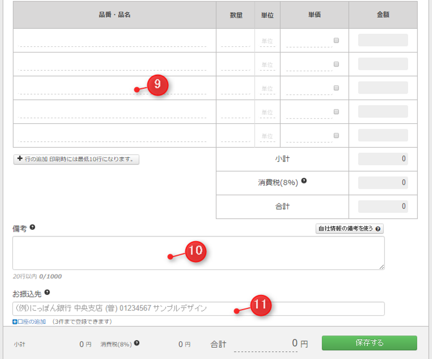
Task: Show the 消費税(8%) help tooltip in the footer bar
Action: (x=137, y=343)
